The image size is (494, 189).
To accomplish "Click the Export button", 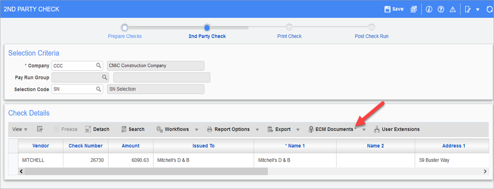I will 279,129.
